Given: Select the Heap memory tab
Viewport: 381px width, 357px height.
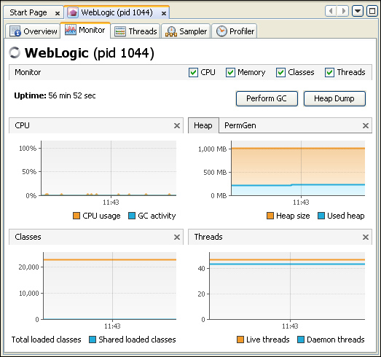Looking at the screenshot, I should coord(203,125).
